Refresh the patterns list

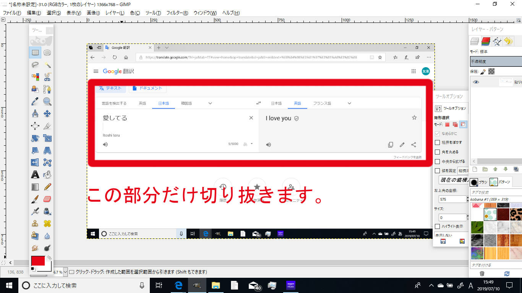click(x=507, y=274)
